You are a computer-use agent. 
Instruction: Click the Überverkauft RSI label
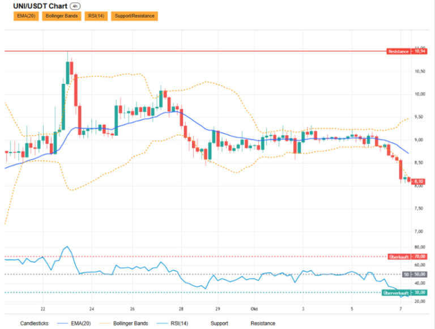tap(396, 293)
